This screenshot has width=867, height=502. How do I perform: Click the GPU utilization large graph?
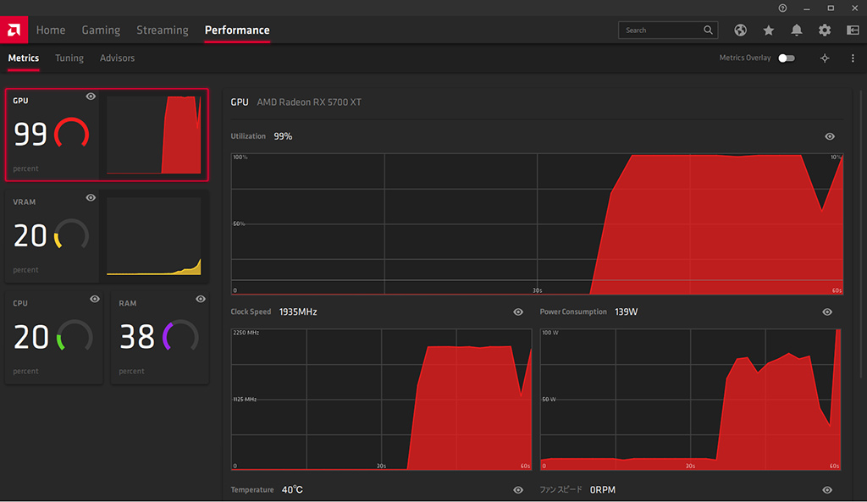pyautogui.click(x=537, y=223)
